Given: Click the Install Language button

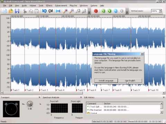Looking at the screenshot, I should pos(106,81).
